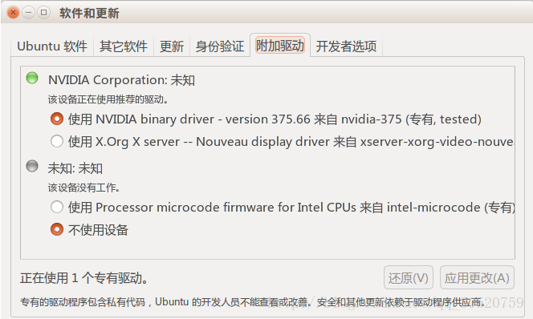Viewport: 533px width, 319px height.
Task: Close the Software & Updates window
Action: (13, 13)
